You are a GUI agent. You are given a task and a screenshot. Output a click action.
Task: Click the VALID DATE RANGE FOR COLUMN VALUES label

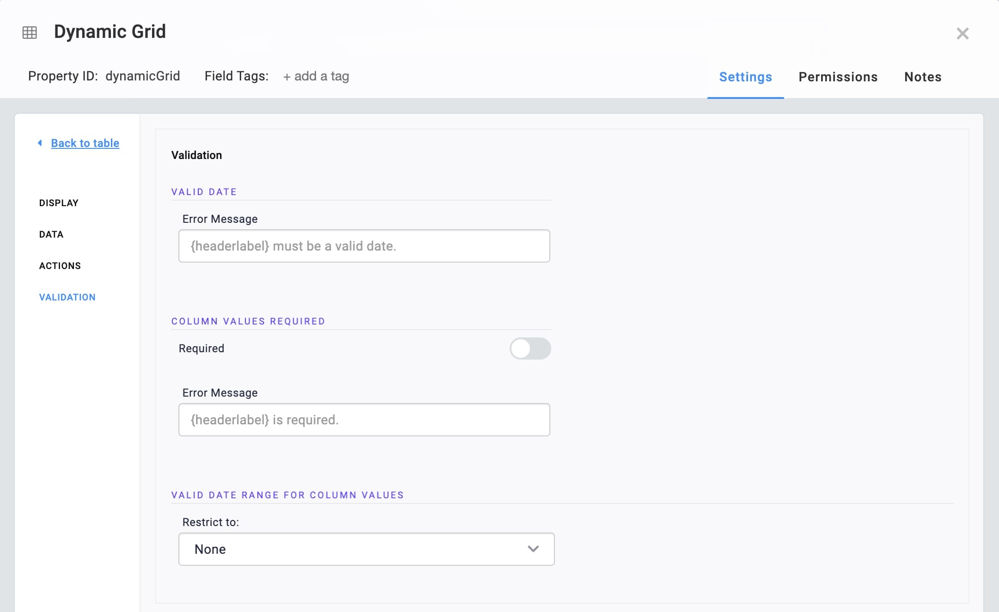(287, 495)
